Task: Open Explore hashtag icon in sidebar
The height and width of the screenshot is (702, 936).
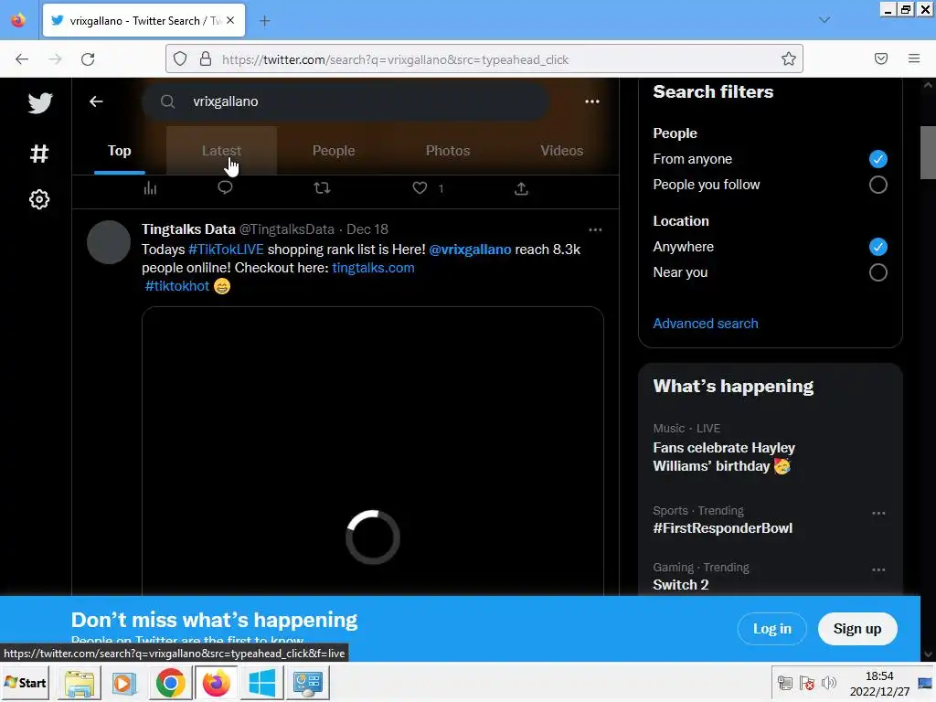Action: coord(39,154)
